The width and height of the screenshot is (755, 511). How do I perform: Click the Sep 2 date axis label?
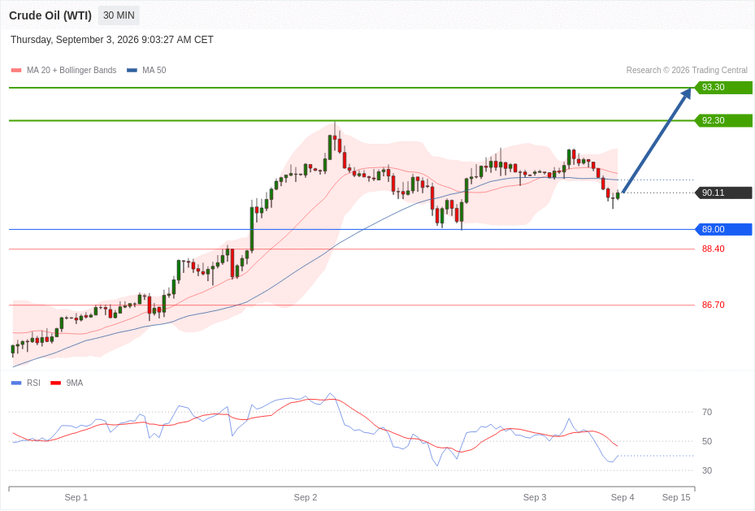click(306, 497)
